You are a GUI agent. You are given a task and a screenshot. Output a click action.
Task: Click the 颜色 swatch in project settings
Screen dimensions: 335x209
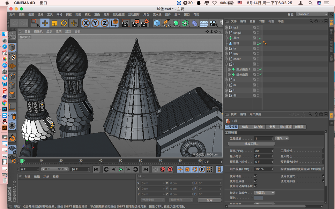pos(259,198)
